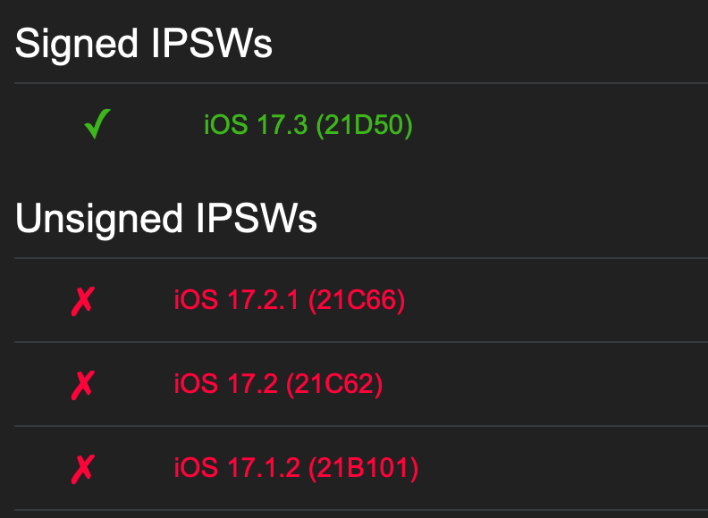Image resolution: width=708 pixels, height=518 pixels.
Task: Open the iOS 17.2.1 (21C66) link
Action: click(289, 300)
